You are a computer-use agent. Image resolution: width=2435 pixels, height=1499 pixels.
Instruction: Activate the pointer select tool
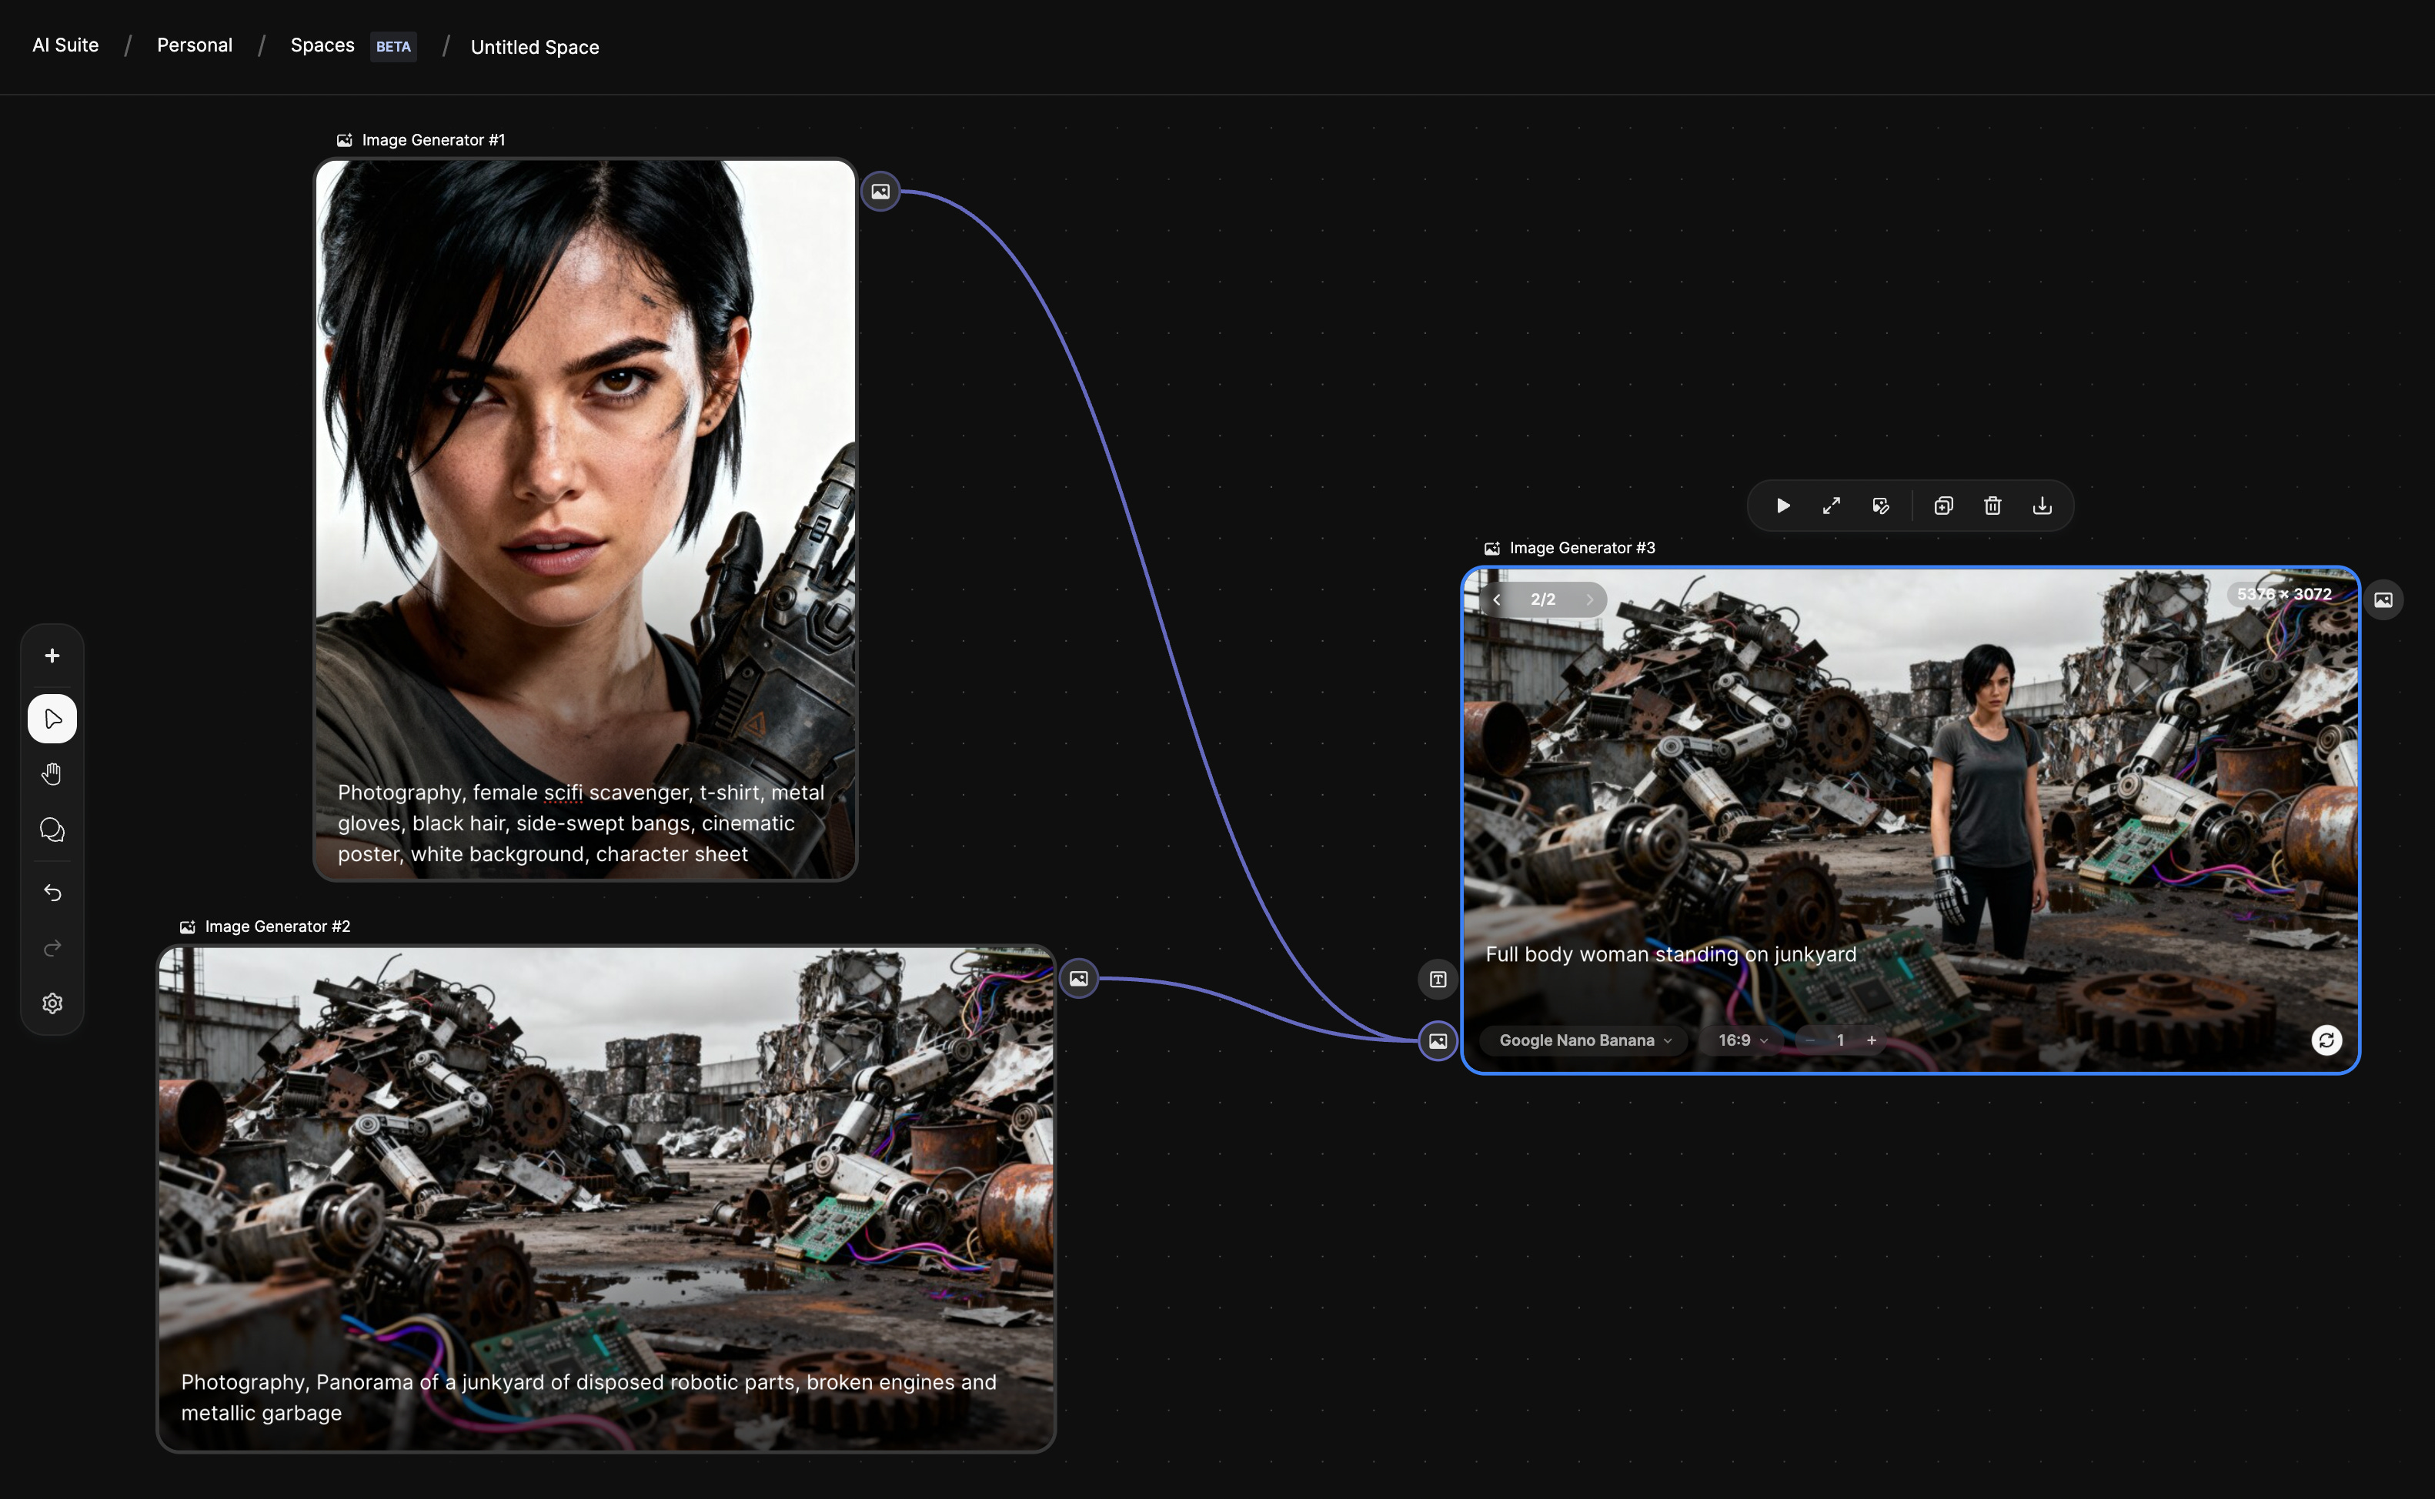[x=52, y=719]
